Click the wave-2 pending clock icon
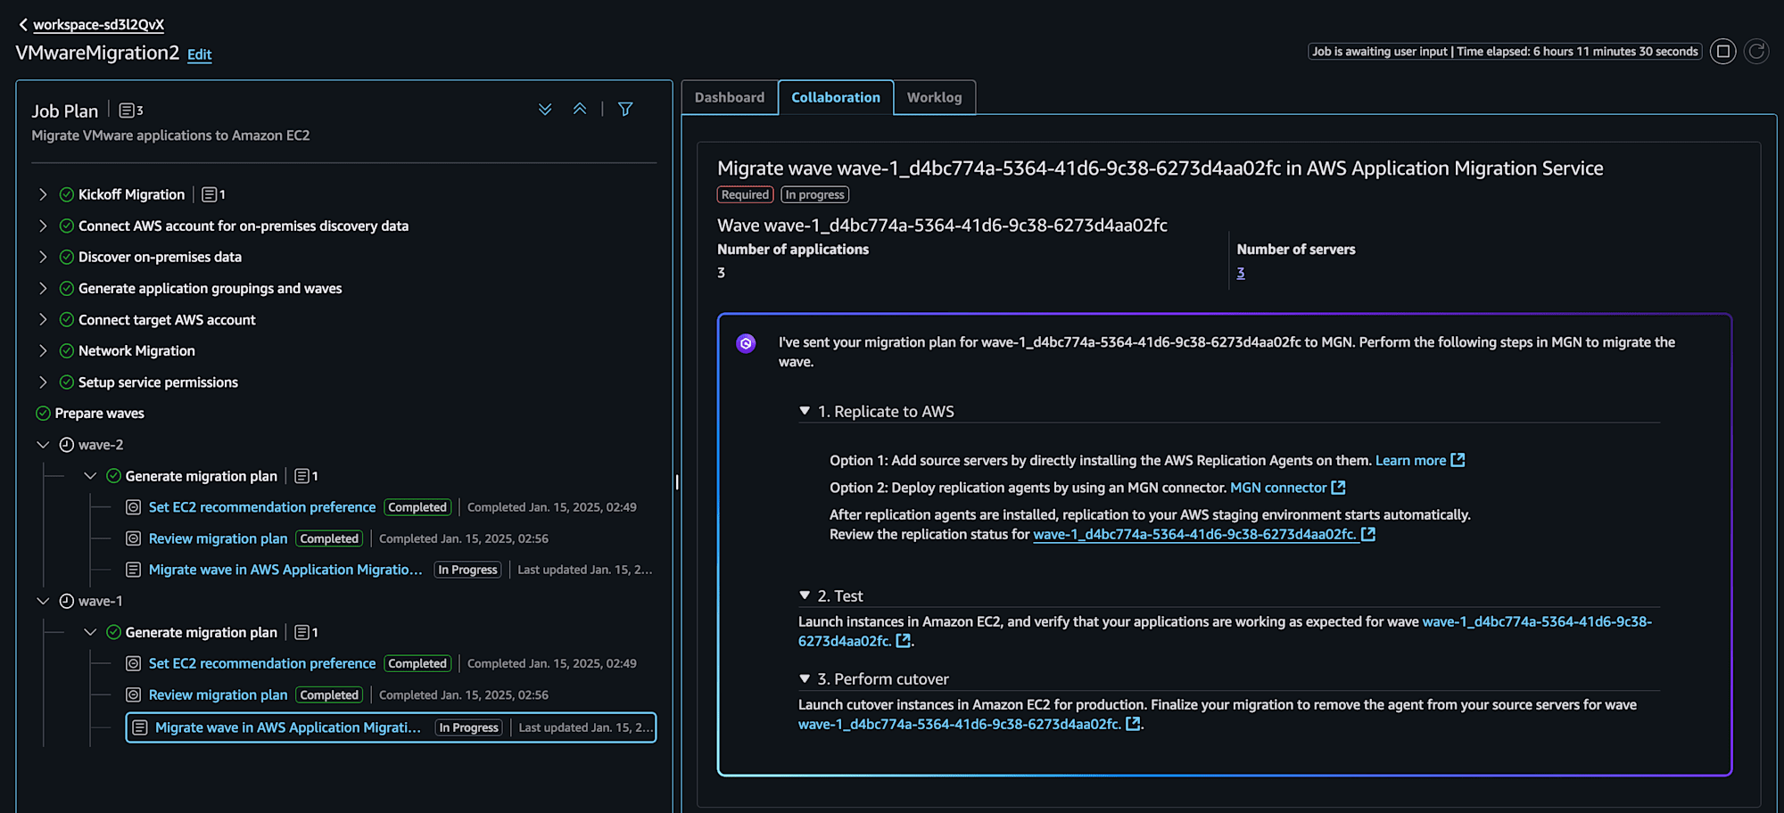1784x813 pixels. pos(67,444)
